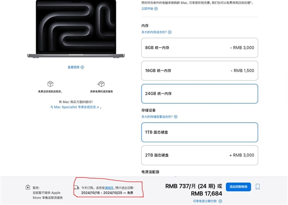Click the store pickup bag icon

pyautogui.click(x=27, y=188)
